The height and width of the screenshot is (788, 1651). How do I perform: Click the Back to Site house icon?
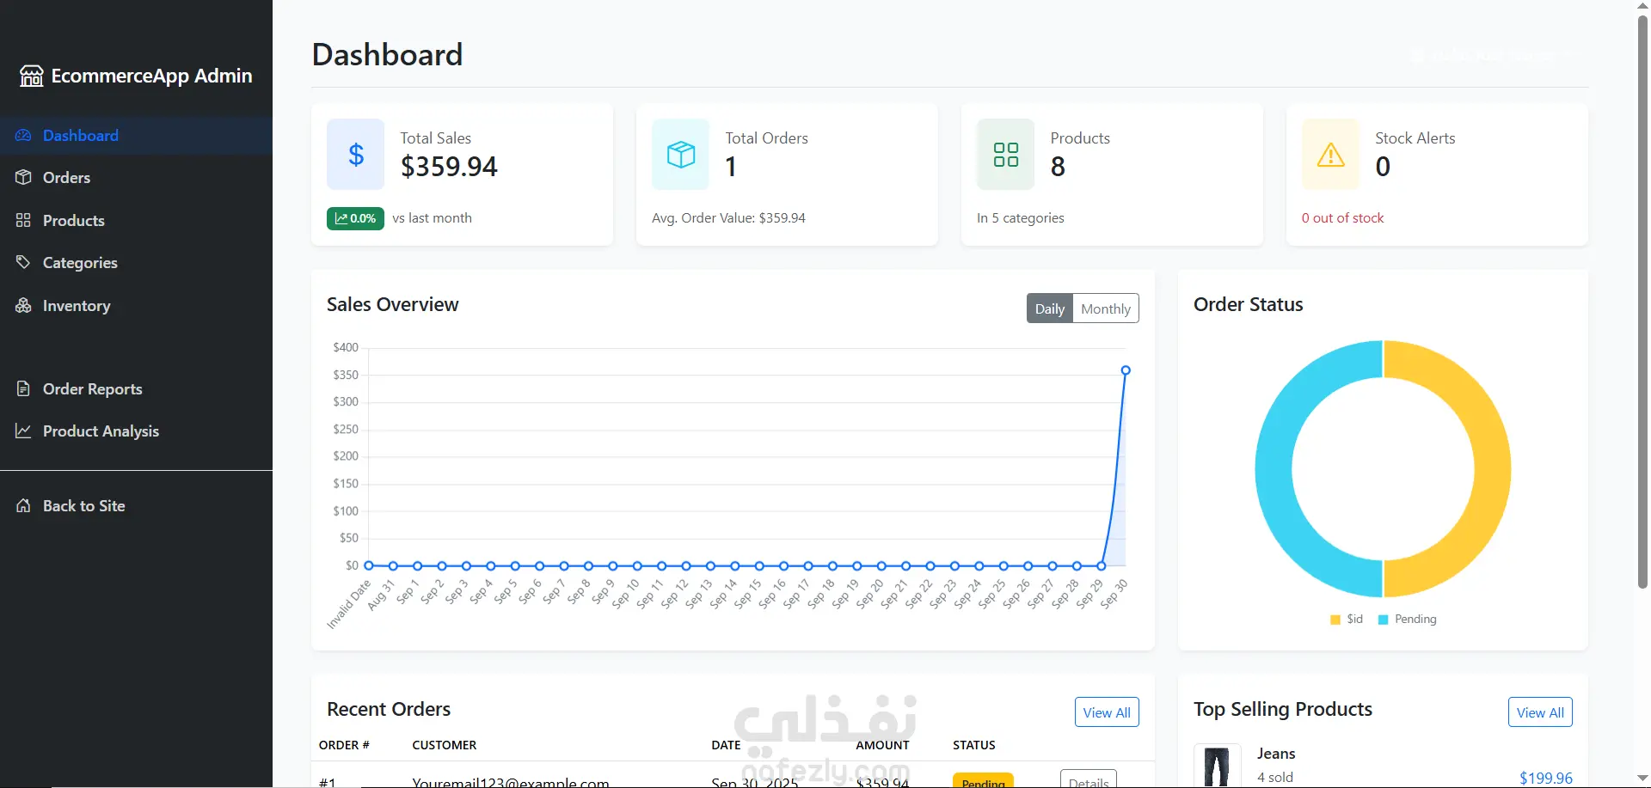(23, 505)
